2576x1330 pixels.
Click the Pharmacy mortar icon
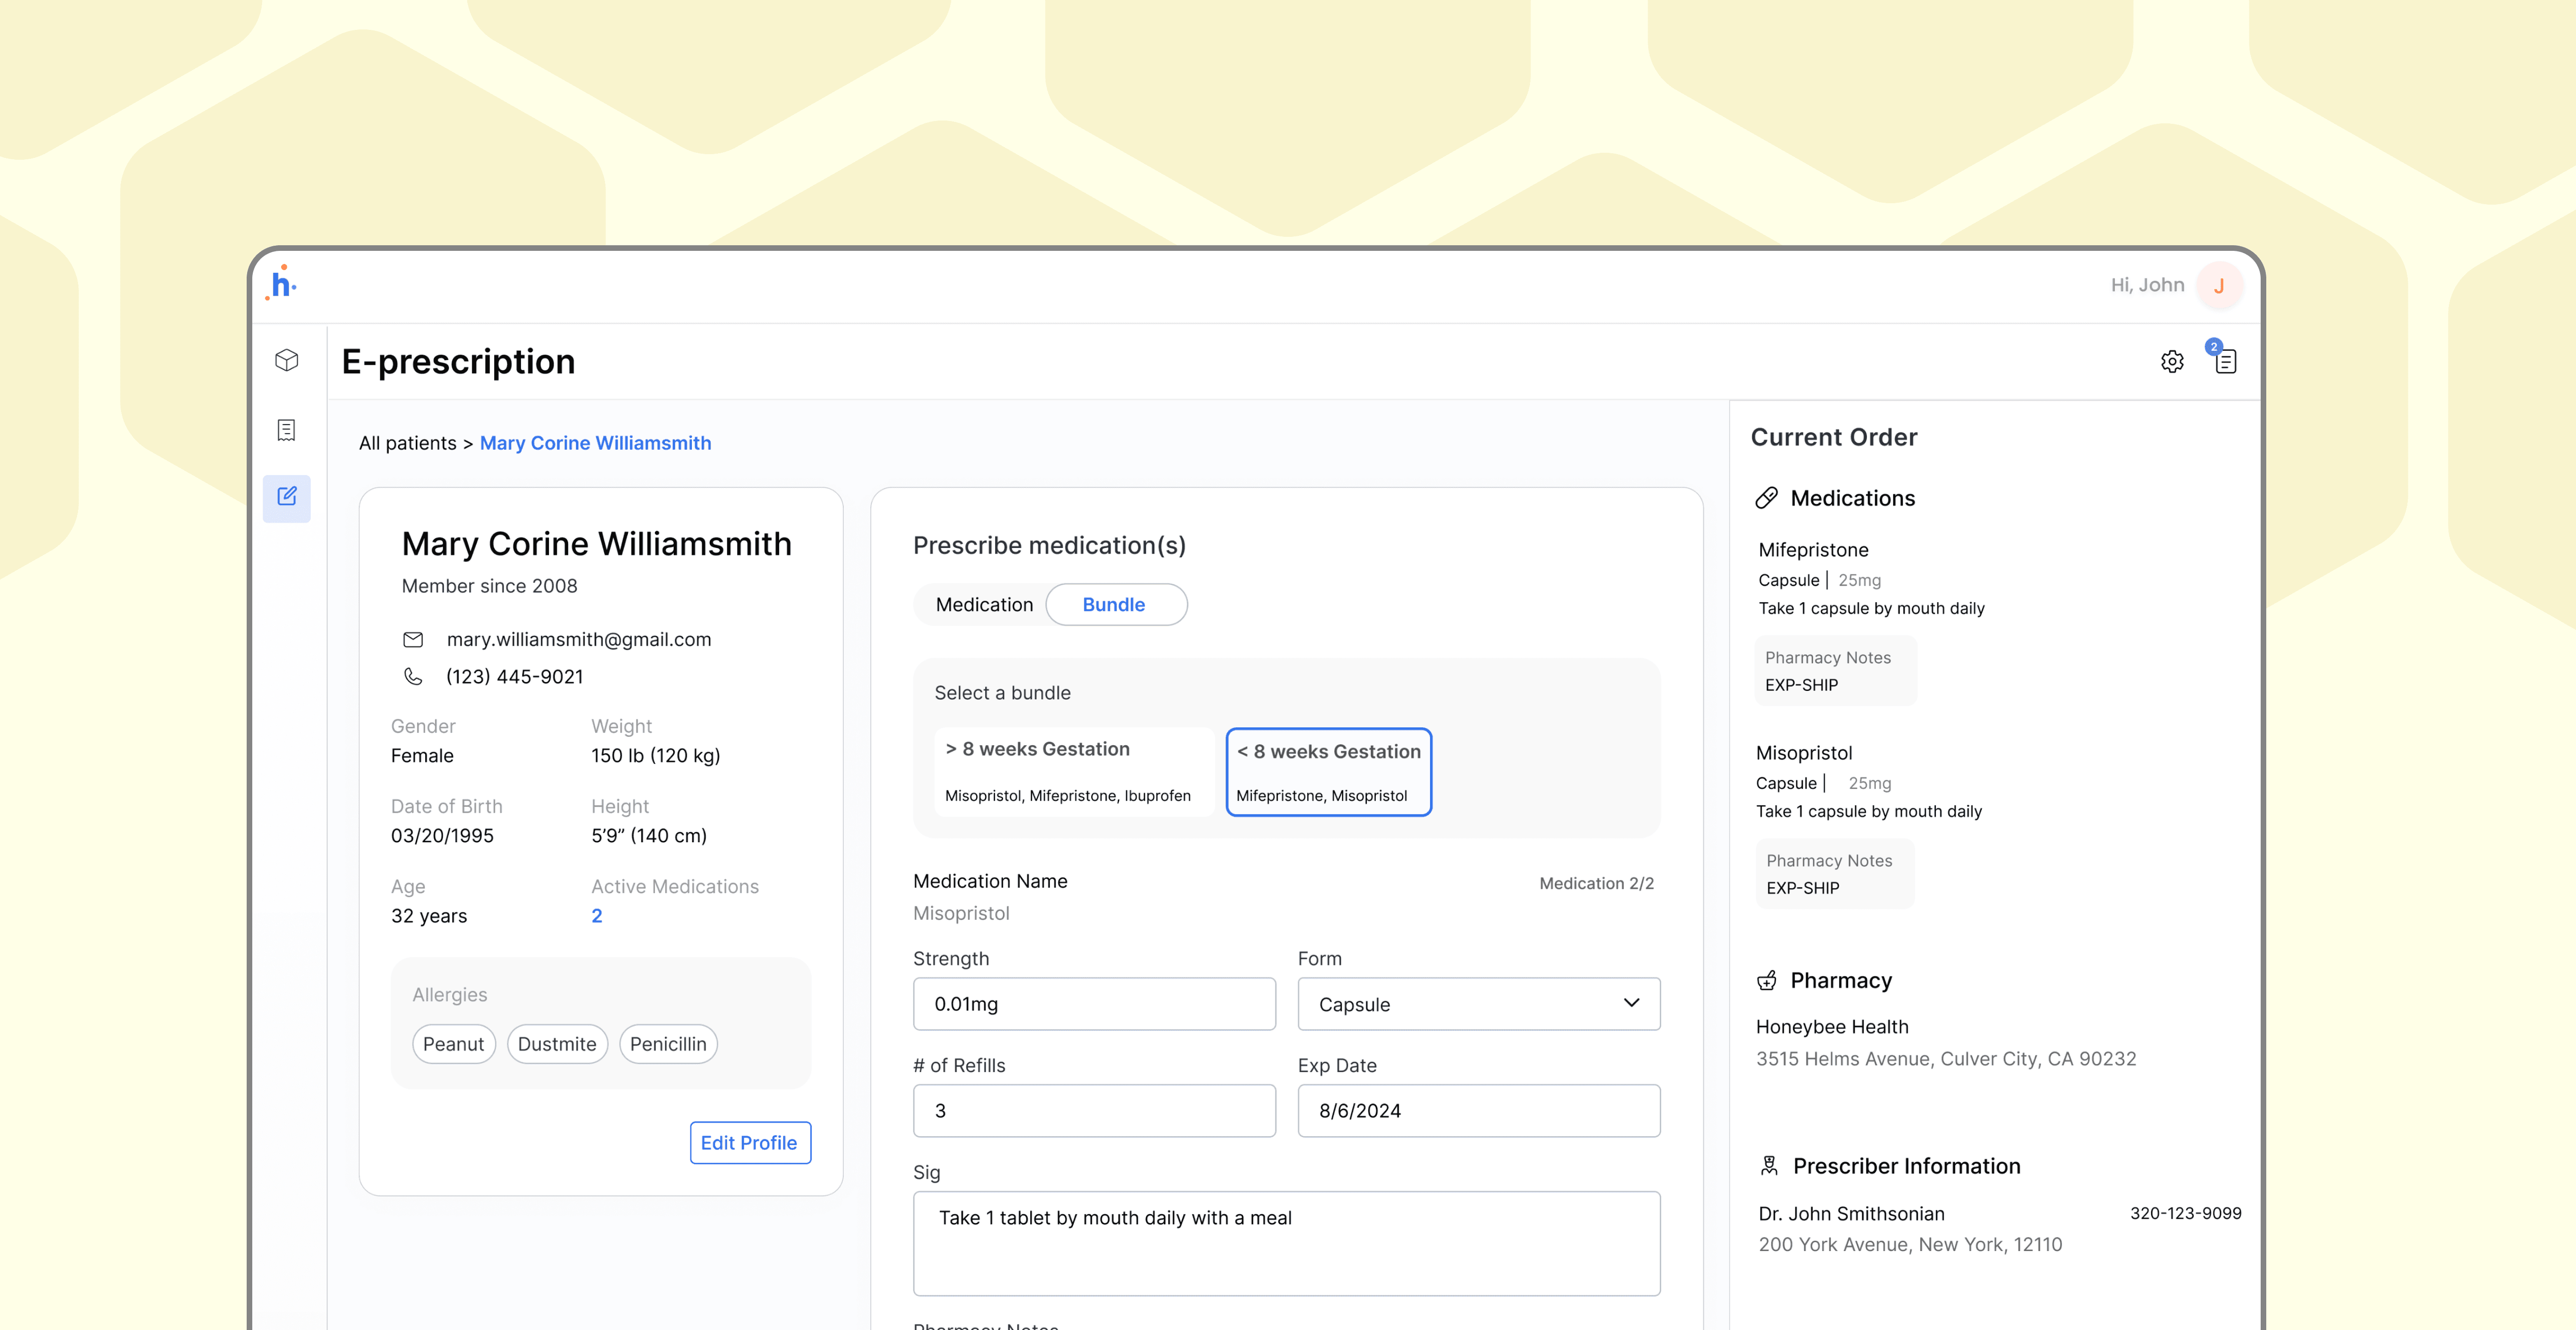pos(1767,981)
